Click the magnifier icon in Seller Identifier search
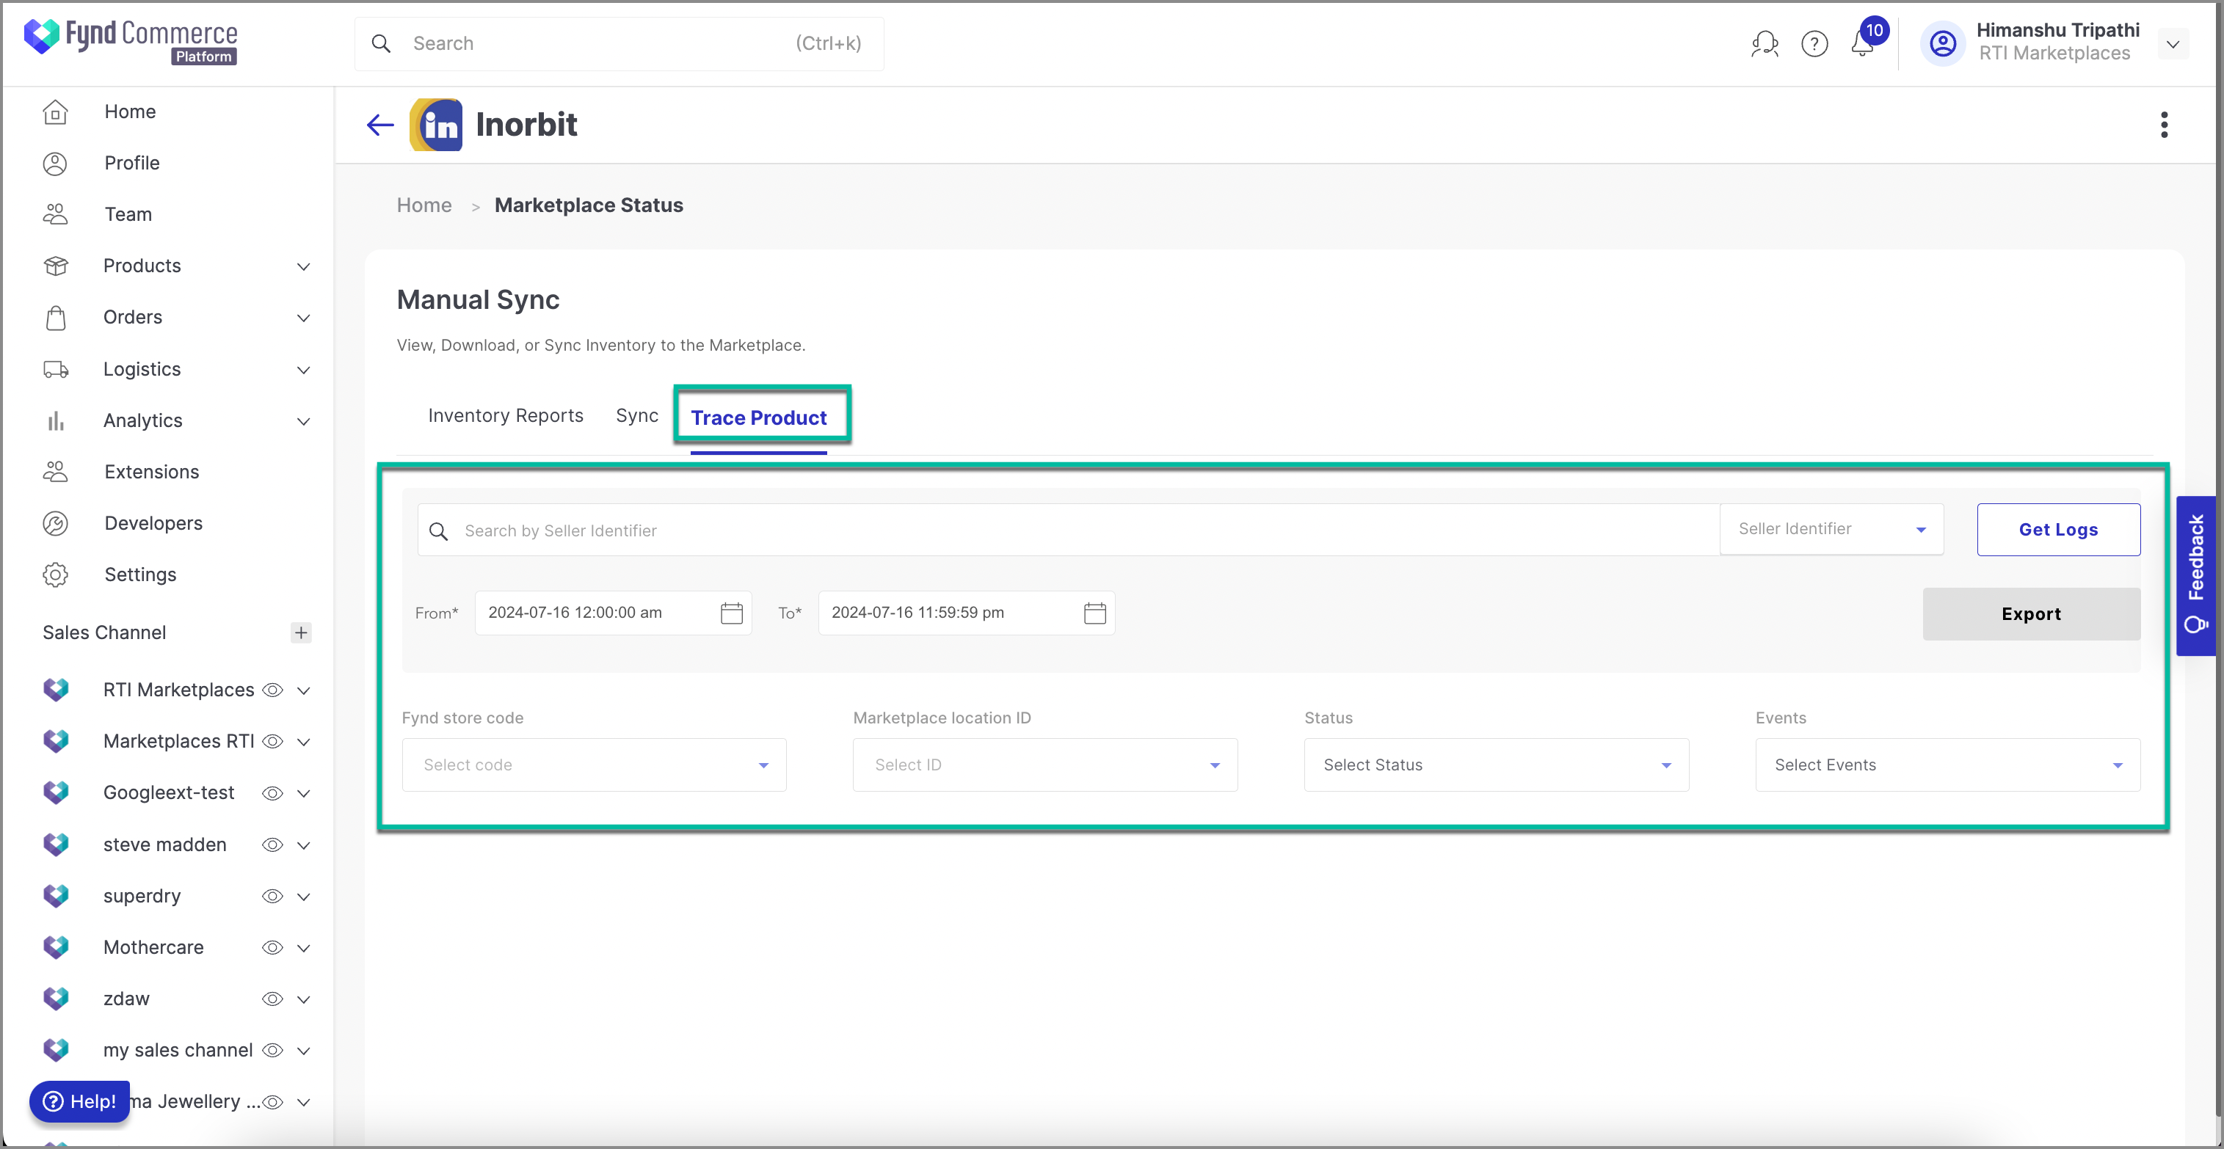The width and height of the screenshot is (2224, 1149). point(439,531)
